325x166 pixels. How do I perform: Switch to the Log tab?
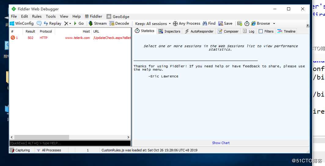tap(249, 31)
